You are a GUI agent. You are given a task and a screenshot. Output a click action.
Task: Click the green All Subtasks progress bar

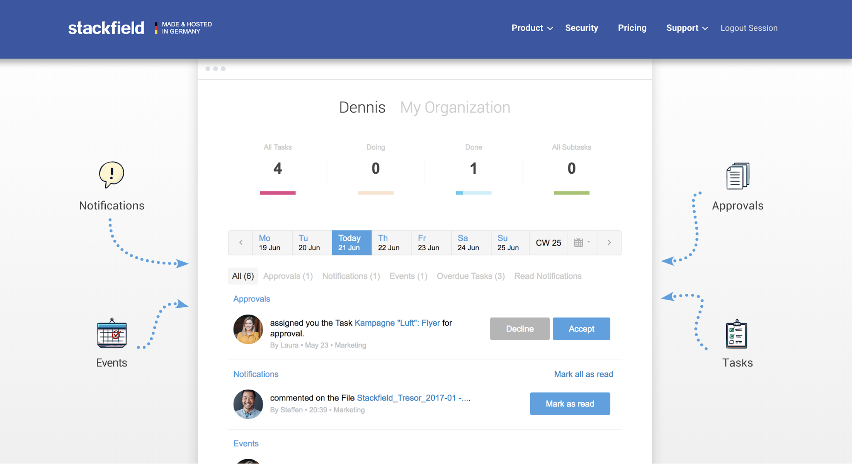(x=572, y=193)
